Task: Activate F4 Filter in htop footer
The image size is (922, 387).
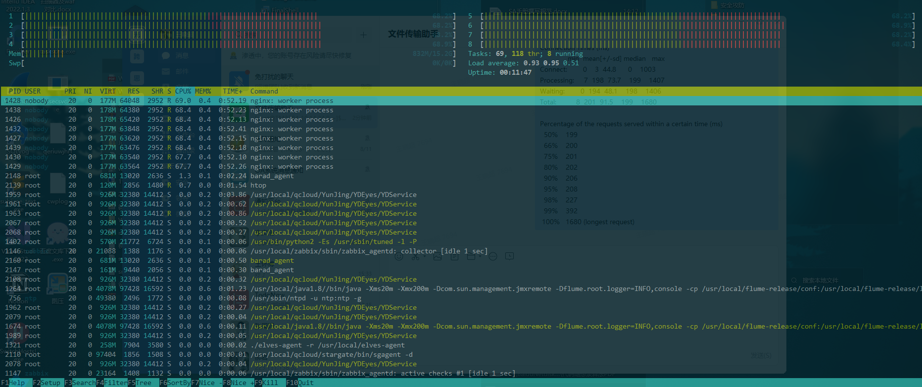Action: coord(112,383)
